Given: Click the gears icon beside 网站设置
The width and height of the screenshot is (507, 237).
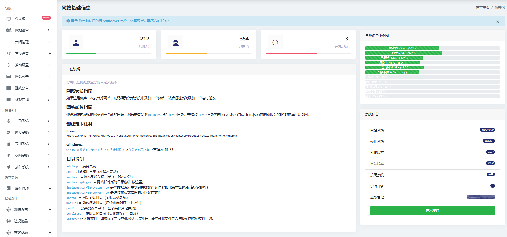Looking at the screenshot, I should tap(9, 30).
